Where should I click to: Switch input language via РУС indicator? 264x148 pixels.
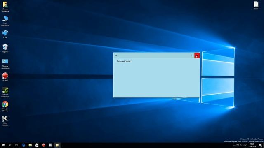pyautogui.click(x=245, y=145)
